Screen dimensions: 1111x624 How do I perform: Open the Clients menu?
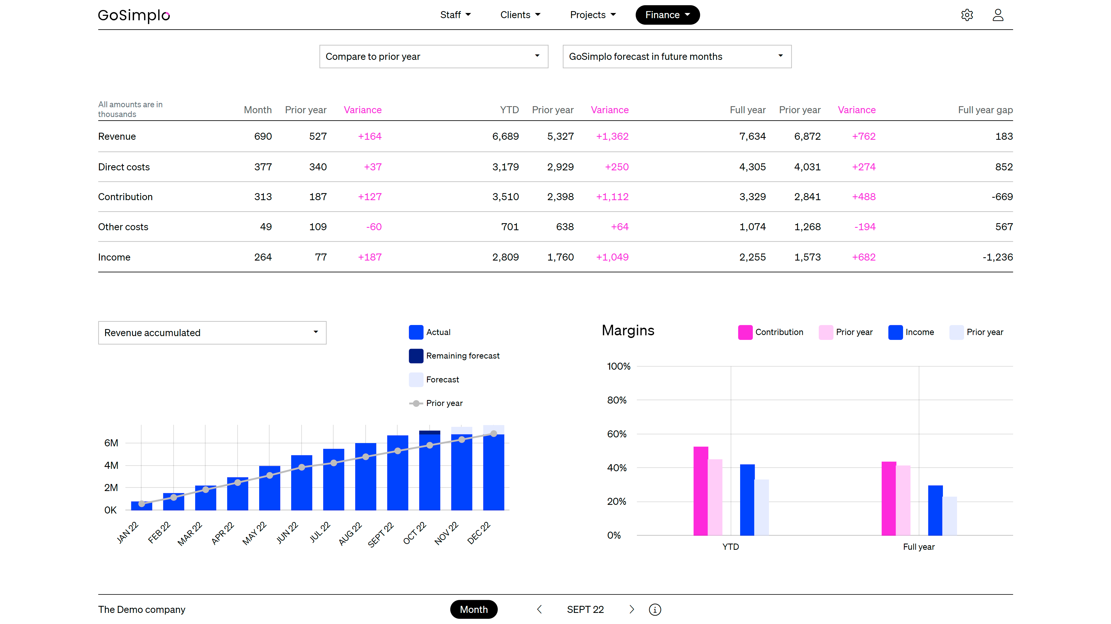(x=520, y=15)
